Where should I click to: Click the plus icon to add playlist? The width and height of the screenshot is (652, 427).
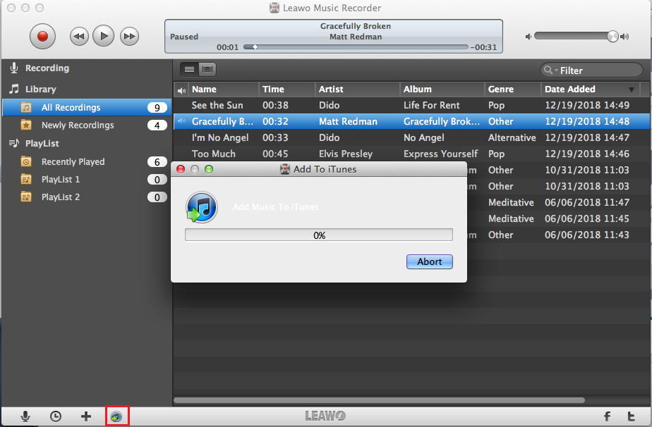86,416
